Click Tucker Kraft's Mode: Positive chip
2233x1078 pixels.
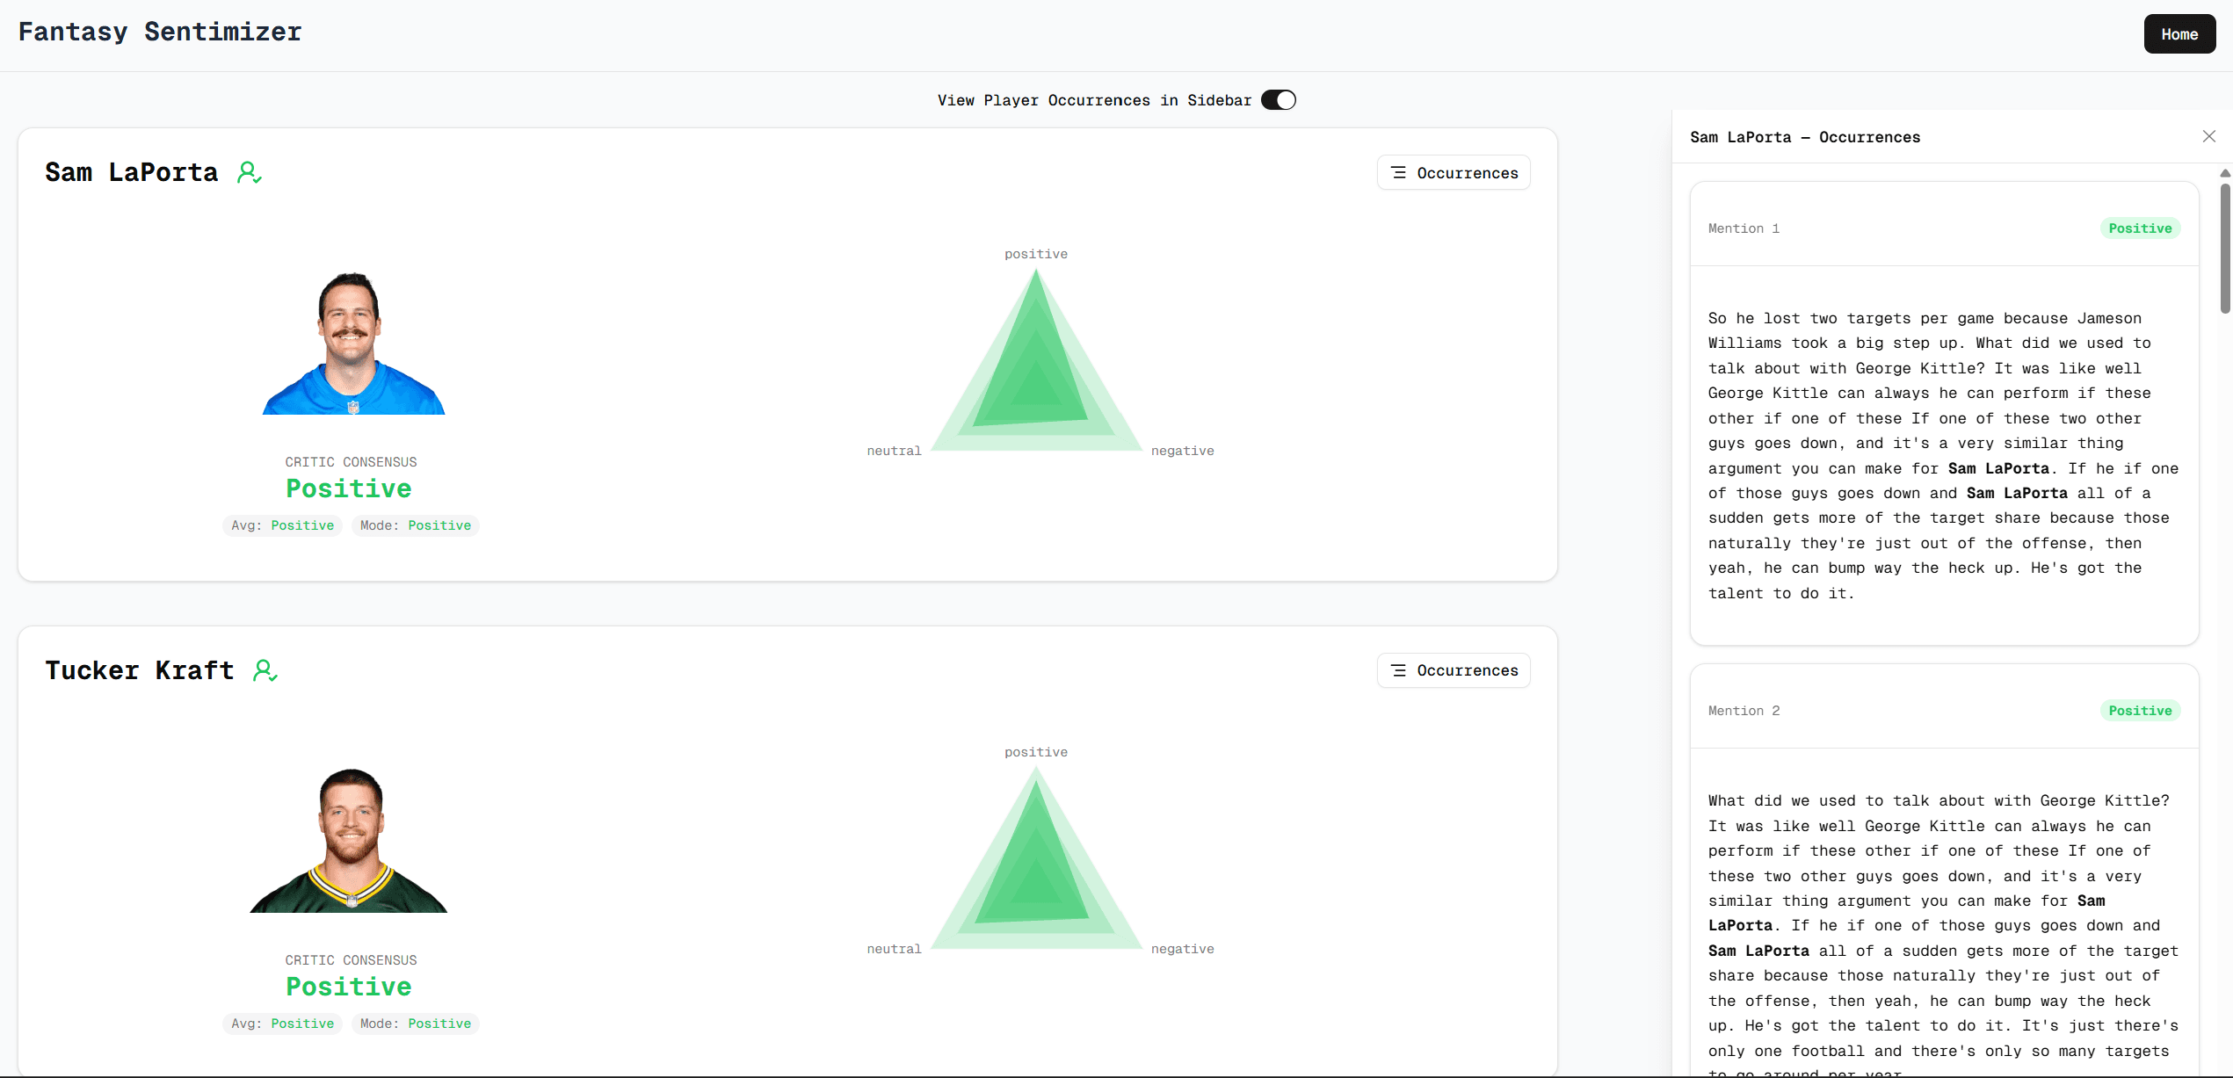pos(415,1024)
